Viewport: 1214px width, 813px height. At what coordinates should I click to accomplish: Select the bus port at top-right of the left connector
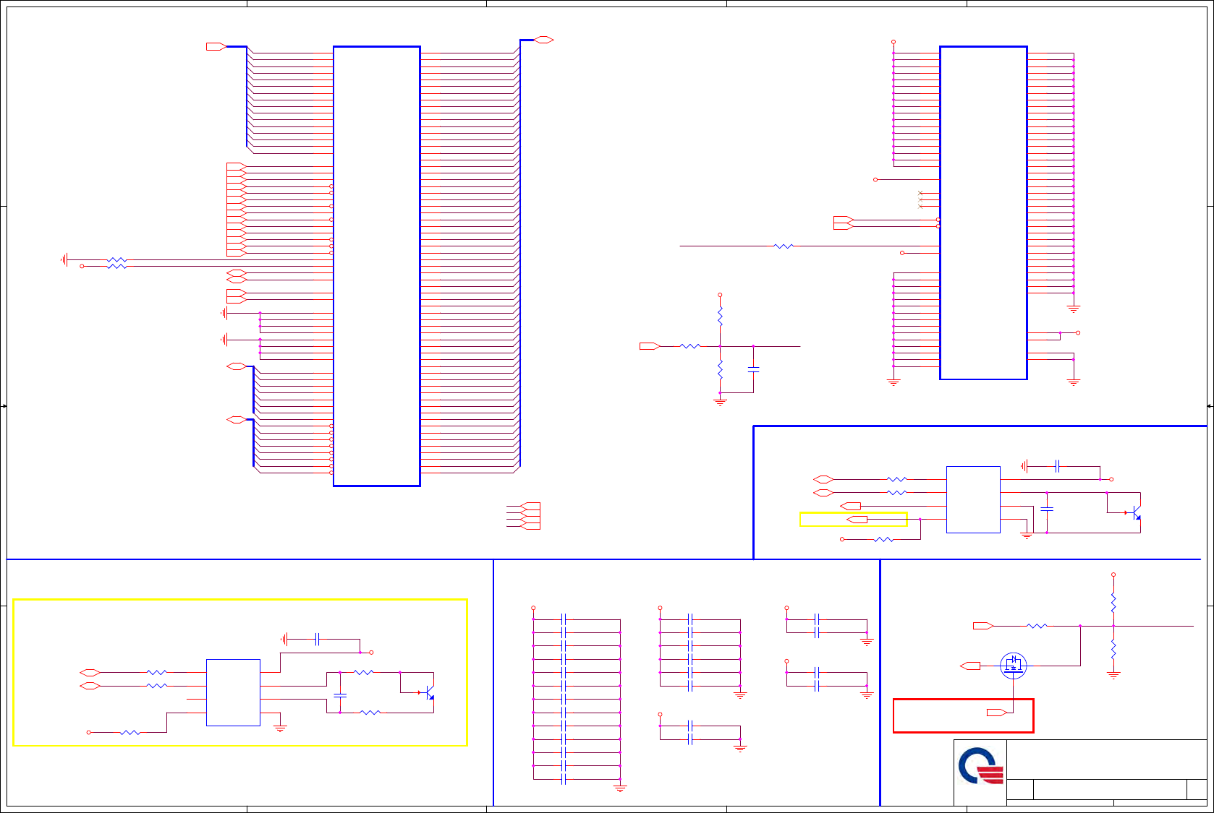(543, 40)
